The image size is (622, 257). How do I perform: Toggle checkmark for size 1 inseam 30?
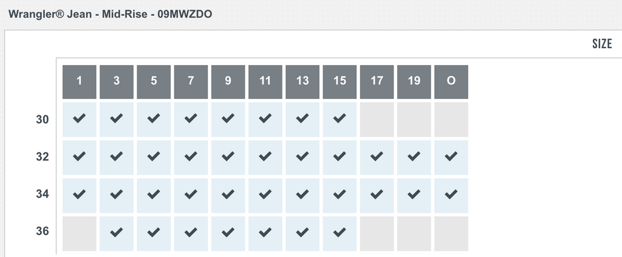pyautogui.click(x=80, y=119)
